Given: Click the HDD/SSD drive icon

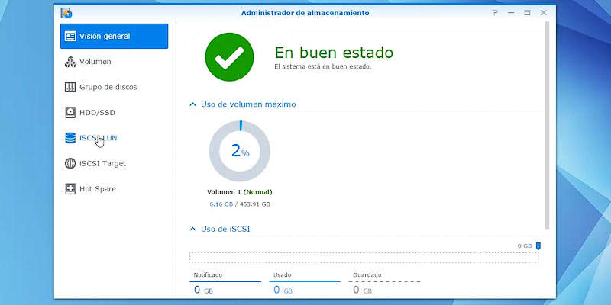Looking at the screenshot, I should coord(70,112).
